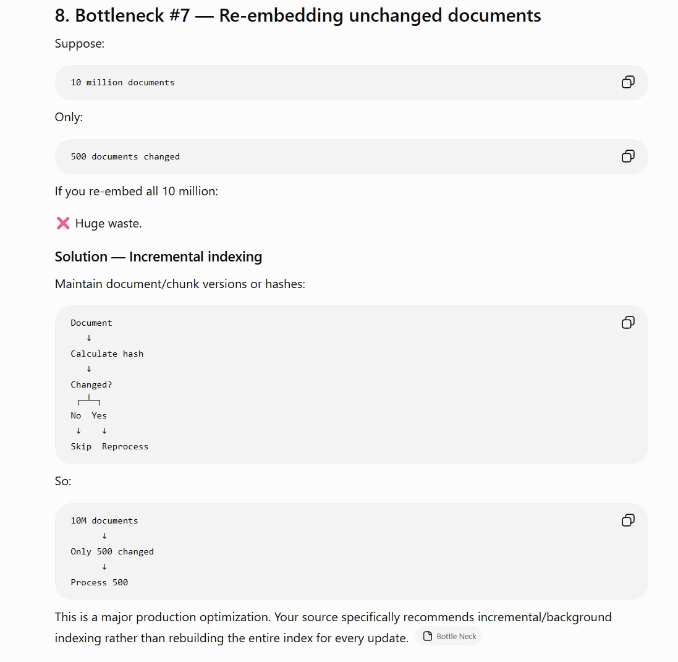Click the "Skip" text in the flowchart
The image size is (678, 662).
[81, 447]
